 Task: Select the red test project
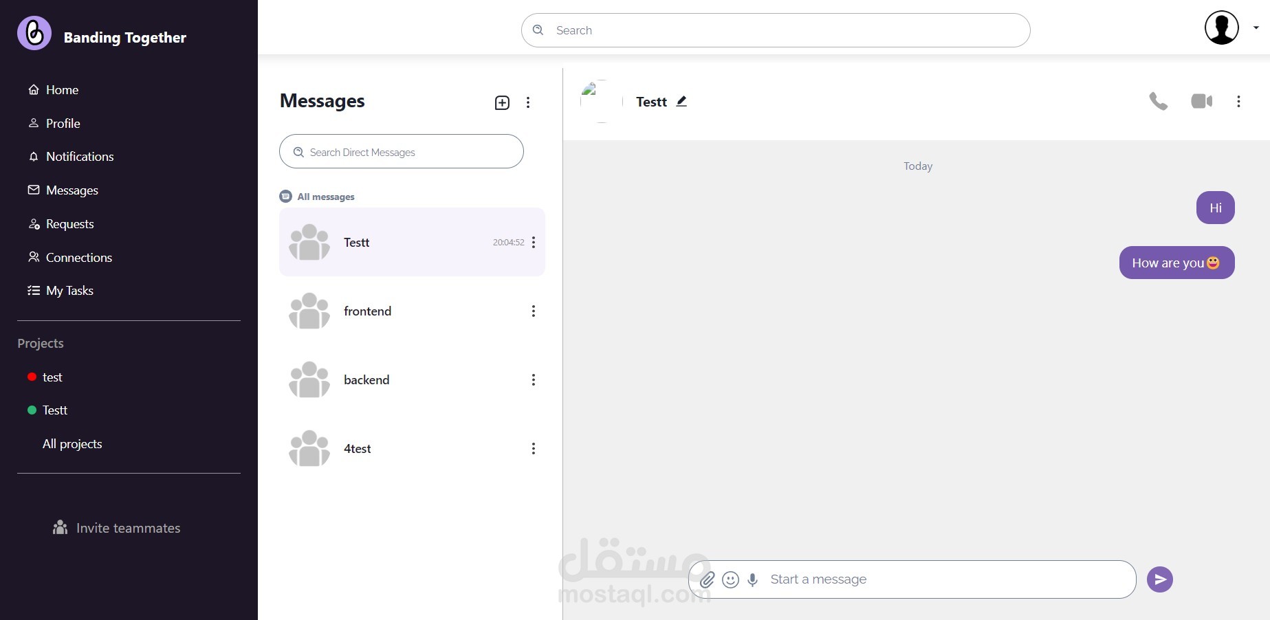click(x=52, y=377)
